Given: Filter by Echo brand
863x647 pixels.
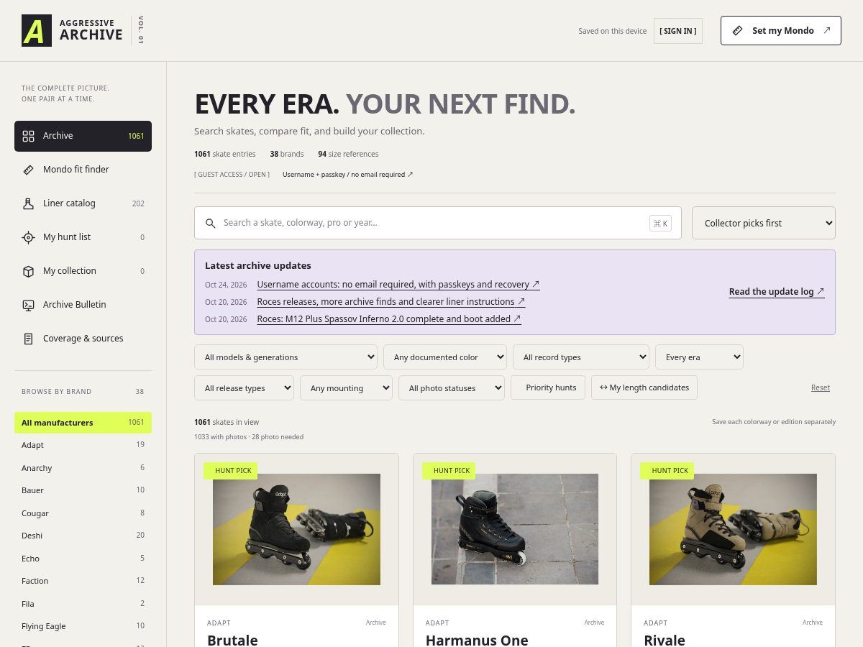Looking at the screenshot, I should pos(83,559).
